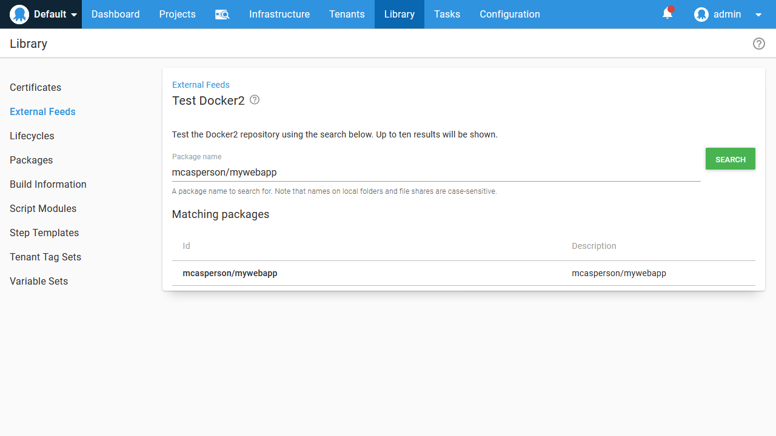Follow the External Feeds breadcrumb link

(201, 85)
